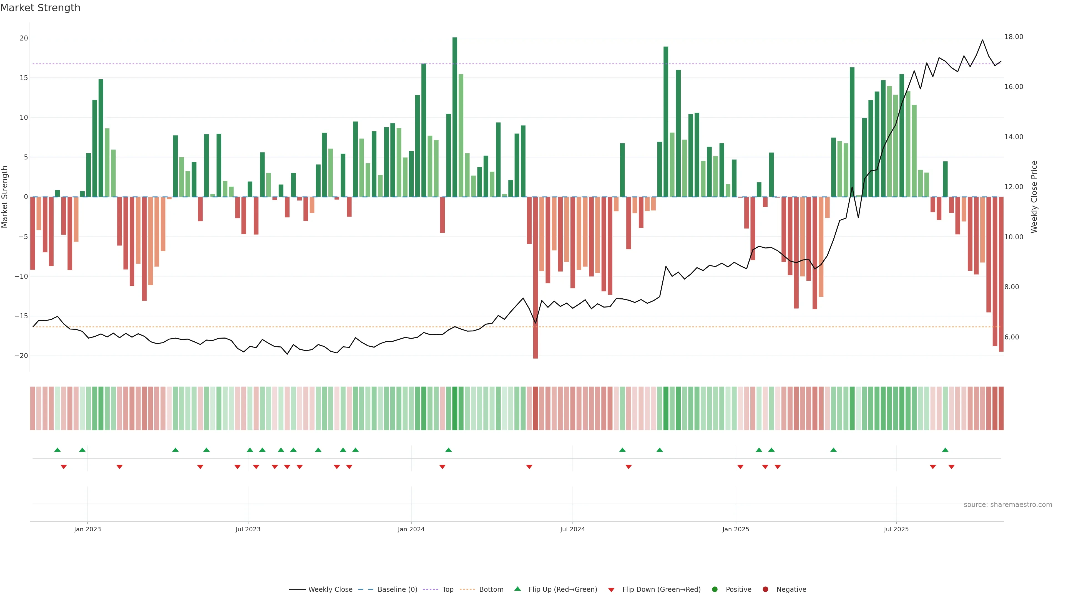The width and height of the screenshot is (1066, 599).
Task: Click the Negative red circle legend icon
Action: point(765,589)
